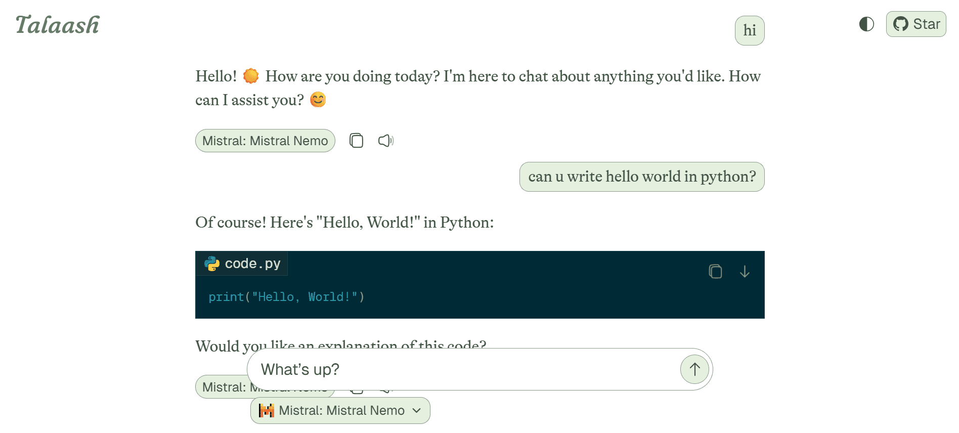Click the "hi" user message bubble
Viewport: 959px width, 433px height.
pyautogui.click(x=750, y=31)
